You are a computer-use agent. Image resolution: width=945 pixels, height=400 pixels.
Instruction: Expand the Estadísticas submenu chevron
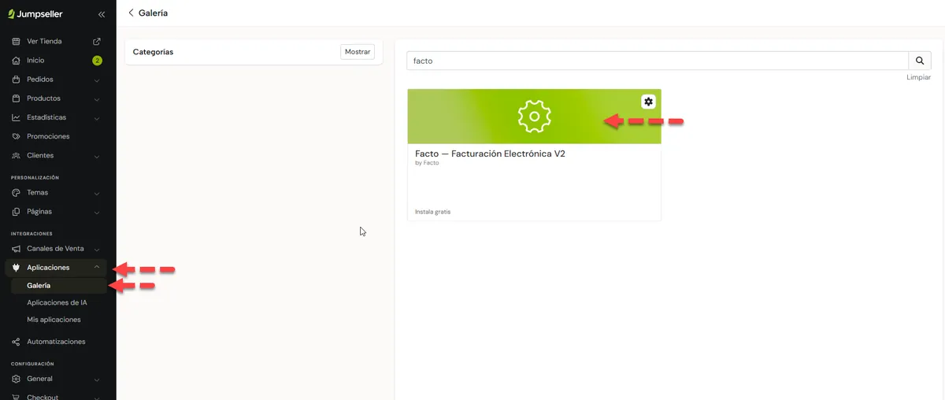pos(97,117)
